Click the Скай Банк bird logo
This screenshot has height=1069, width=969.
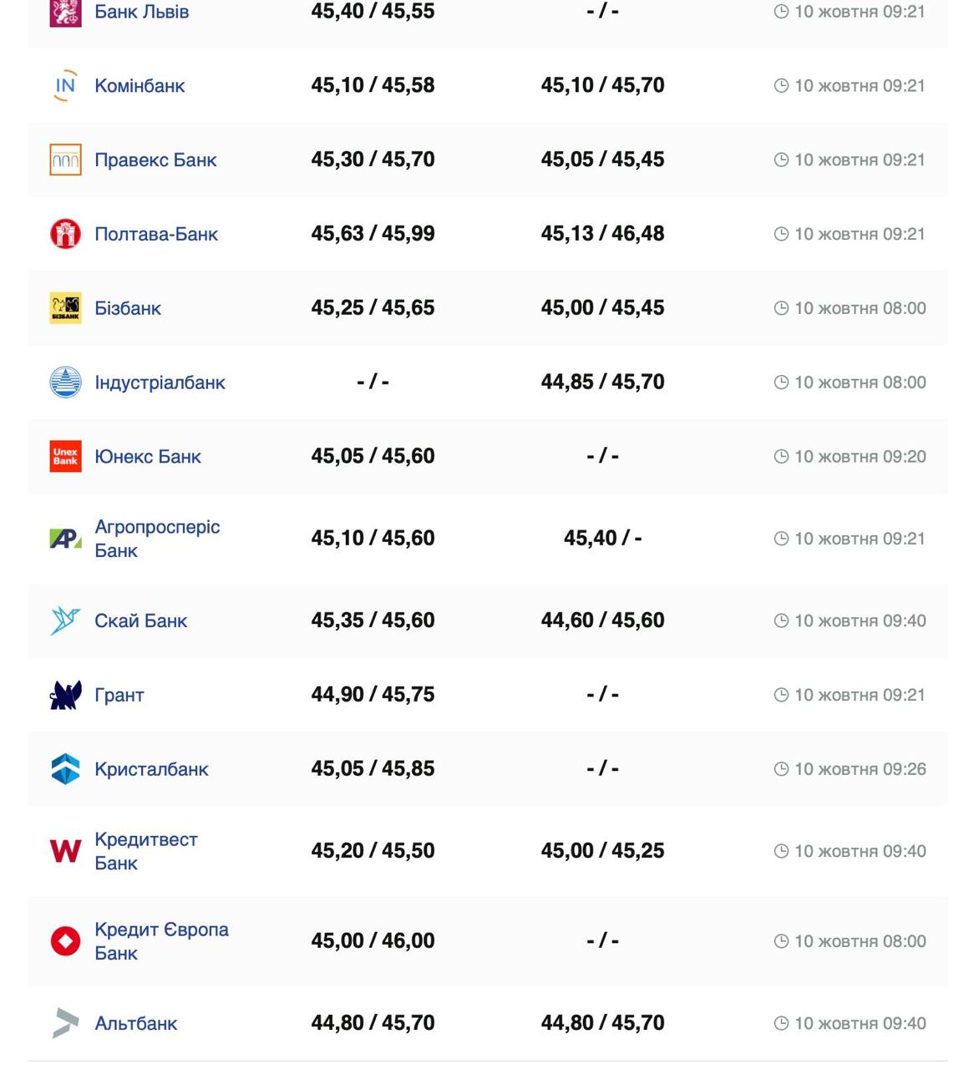click(x=65, y=621)
